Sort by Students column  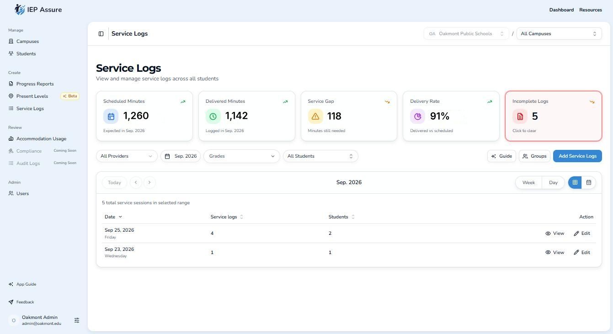pyautogui.click(x=341, y=217)
